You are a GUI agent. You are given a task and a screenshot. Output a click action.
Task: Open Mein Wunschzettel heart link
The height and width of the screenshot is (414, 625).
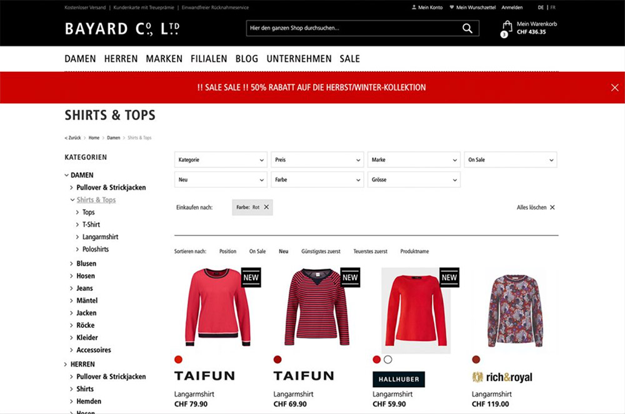(472, 7)
